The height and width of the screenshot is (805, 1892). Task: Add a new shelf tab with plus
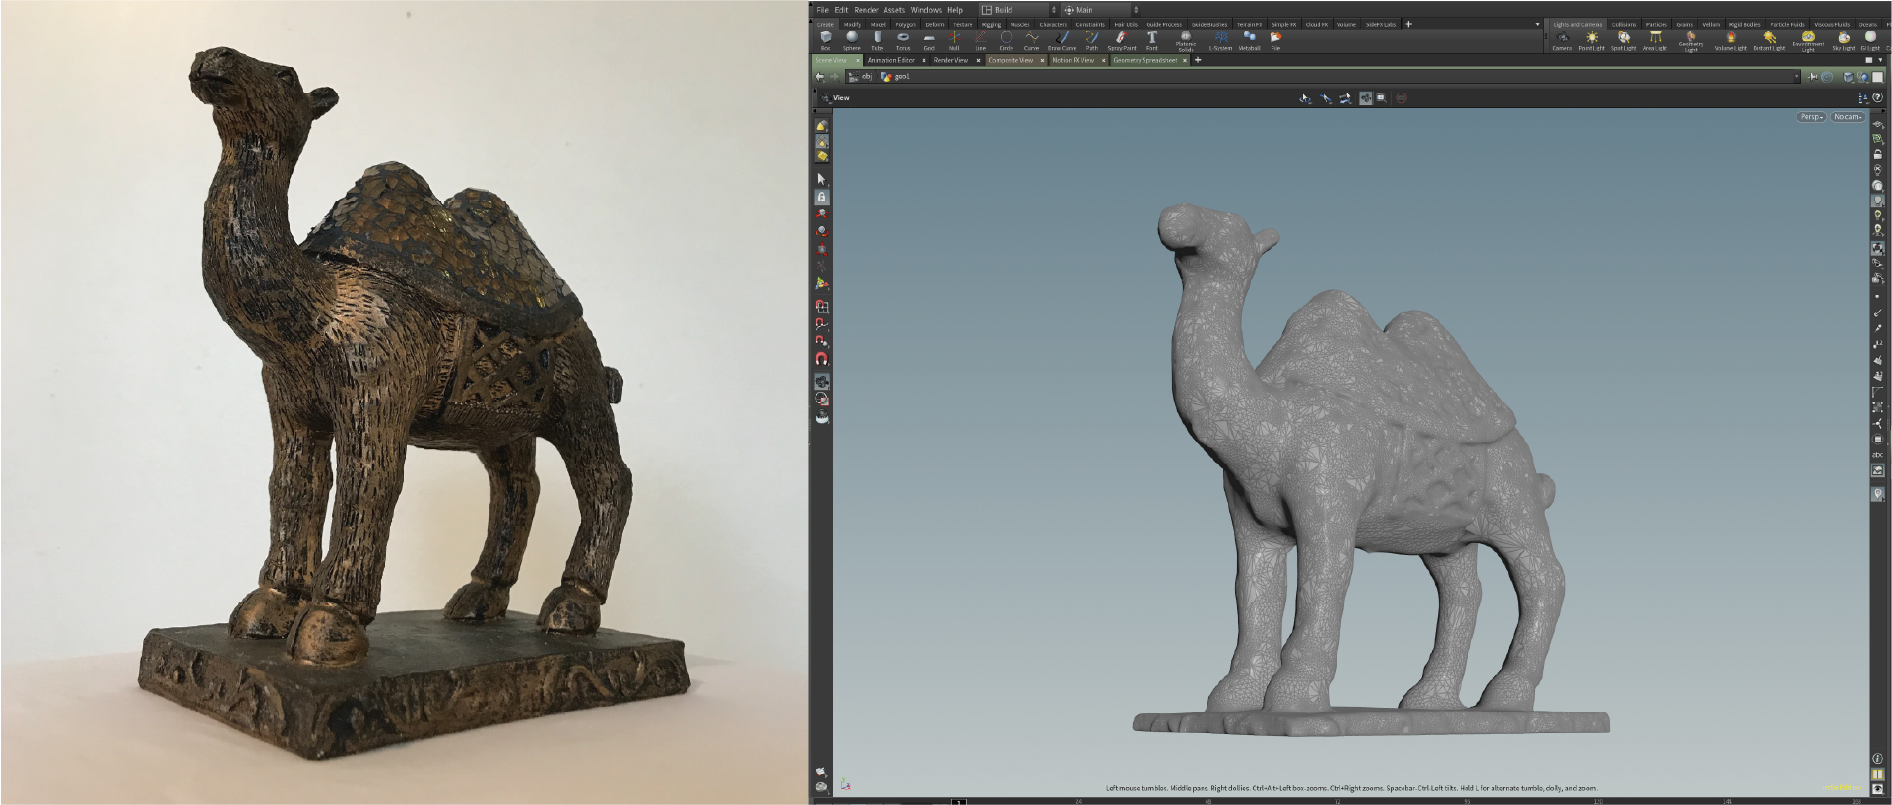(x=1408, y=24)
